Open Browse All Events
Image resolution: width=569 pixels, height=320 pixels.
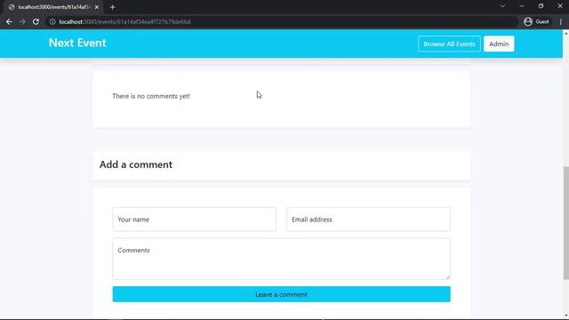(449, 44)
